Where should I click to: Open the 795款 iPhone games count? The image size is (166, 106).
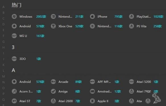[118, 17]
